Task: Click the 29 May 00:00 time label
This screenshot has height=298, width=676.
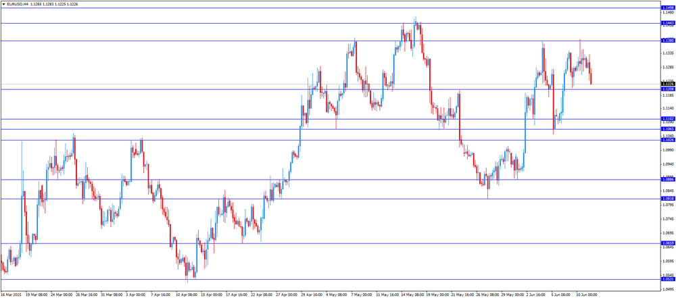Action: tap(512, 295)
